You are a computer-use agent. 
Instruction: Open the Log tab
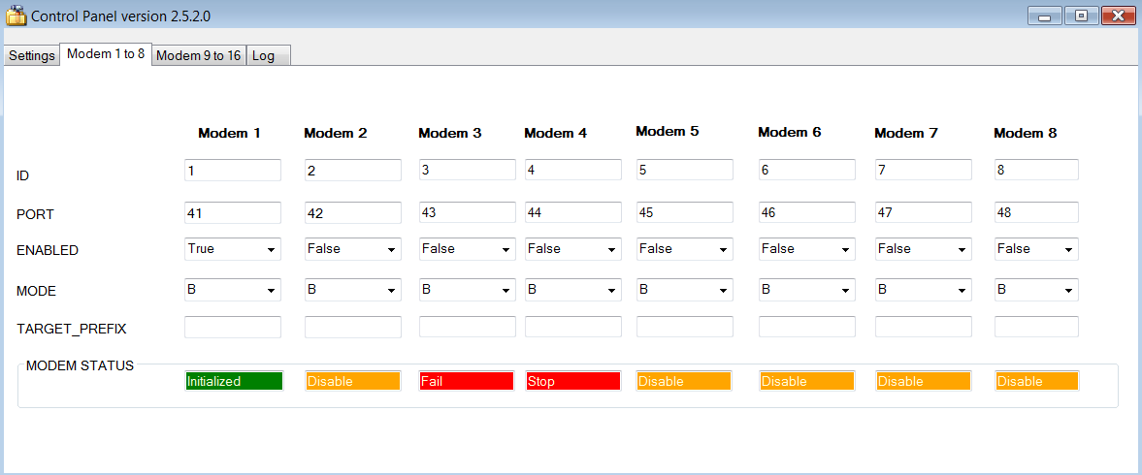(263, 55)
